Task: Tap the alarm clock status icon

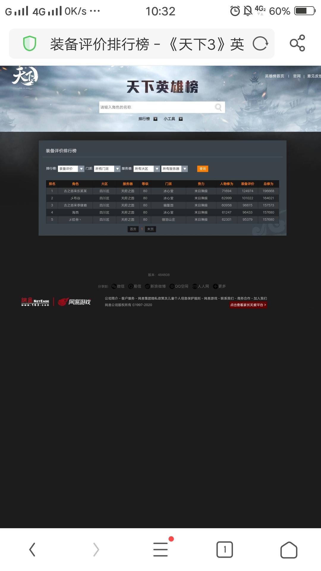Action: [x=235, y=11]
